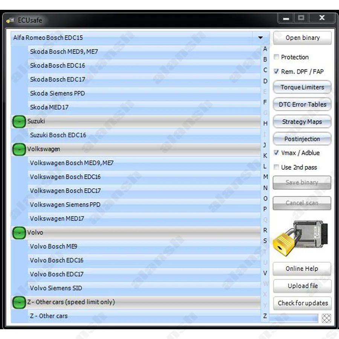The width and height of the screenshot is (339, 339).
Task: Select Volvo Bosch EDC17
Action: pyautogui.click(x=144, y=274)
